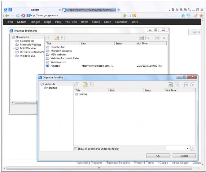Switch to the FileHorse.com tab

click(x=89, y=10)
